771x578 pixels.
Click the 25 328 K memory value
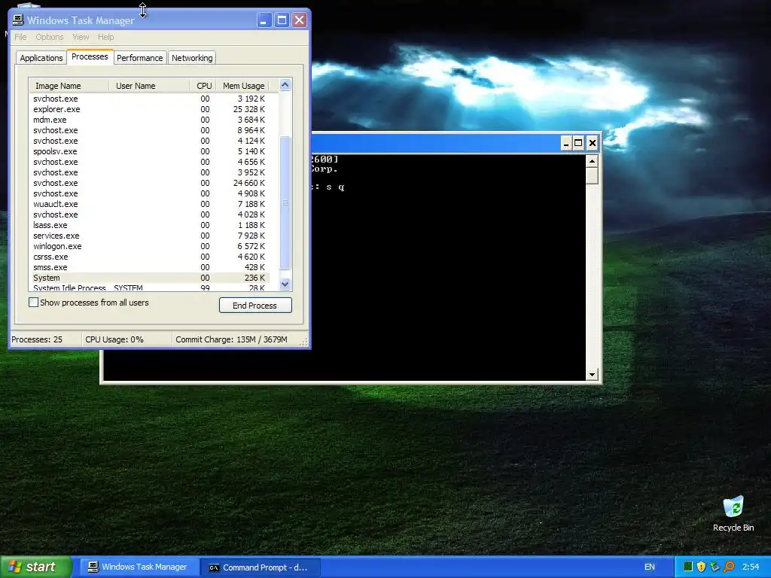point(248,109)
